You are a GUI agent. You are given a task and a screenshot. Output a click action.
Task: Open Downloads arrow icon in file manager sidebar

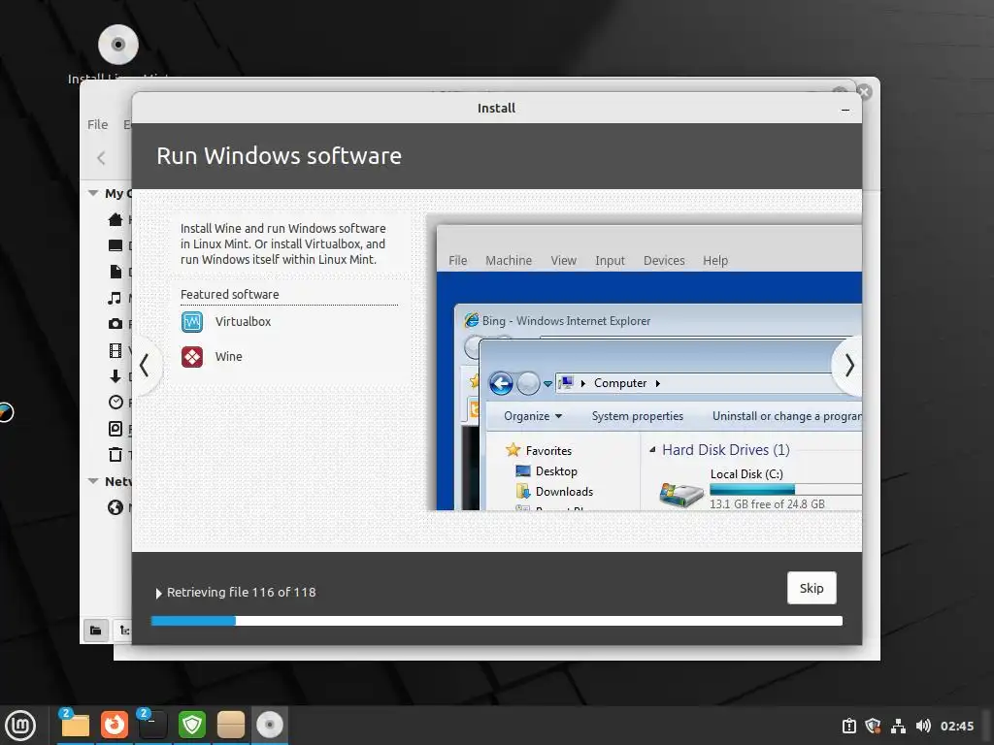tap(116, 376)
